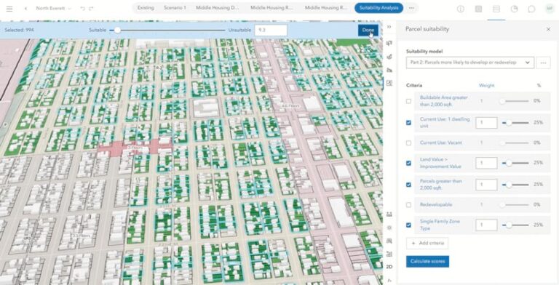Adjust Land Value > Improvement Value slider
The height and width of the screenshot is (285, 559).
[515, 163]
